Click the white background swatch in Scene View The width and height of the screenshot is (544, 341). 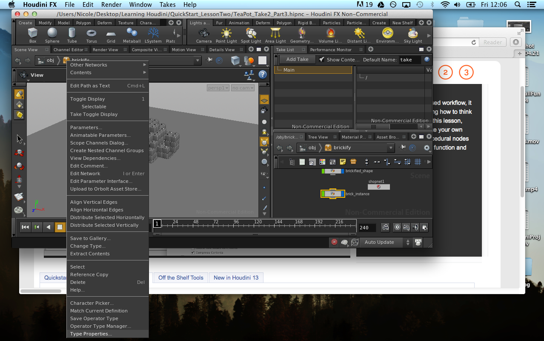coord(263,61)
